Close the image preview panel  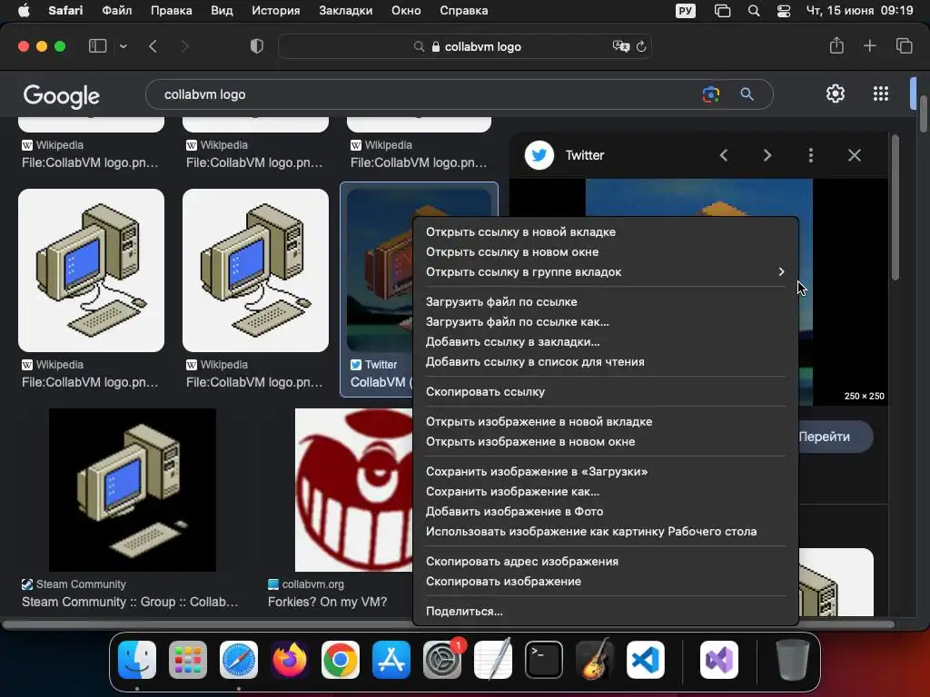pos(854,155)
